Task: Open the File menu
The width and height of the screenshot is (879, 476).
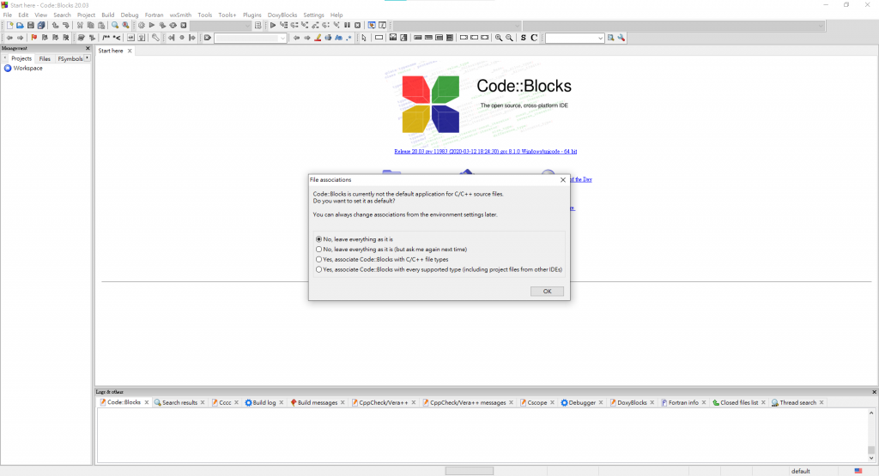Action: coord(7,15)
